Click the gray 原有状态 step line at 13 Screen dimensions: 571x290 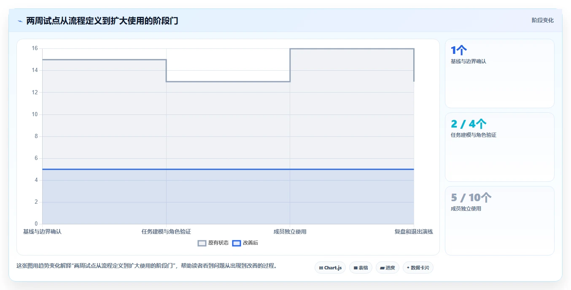[x=228, y=81]
